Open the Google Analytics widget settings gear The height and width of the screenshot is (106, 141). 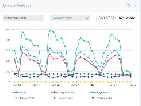coord(129,5)
